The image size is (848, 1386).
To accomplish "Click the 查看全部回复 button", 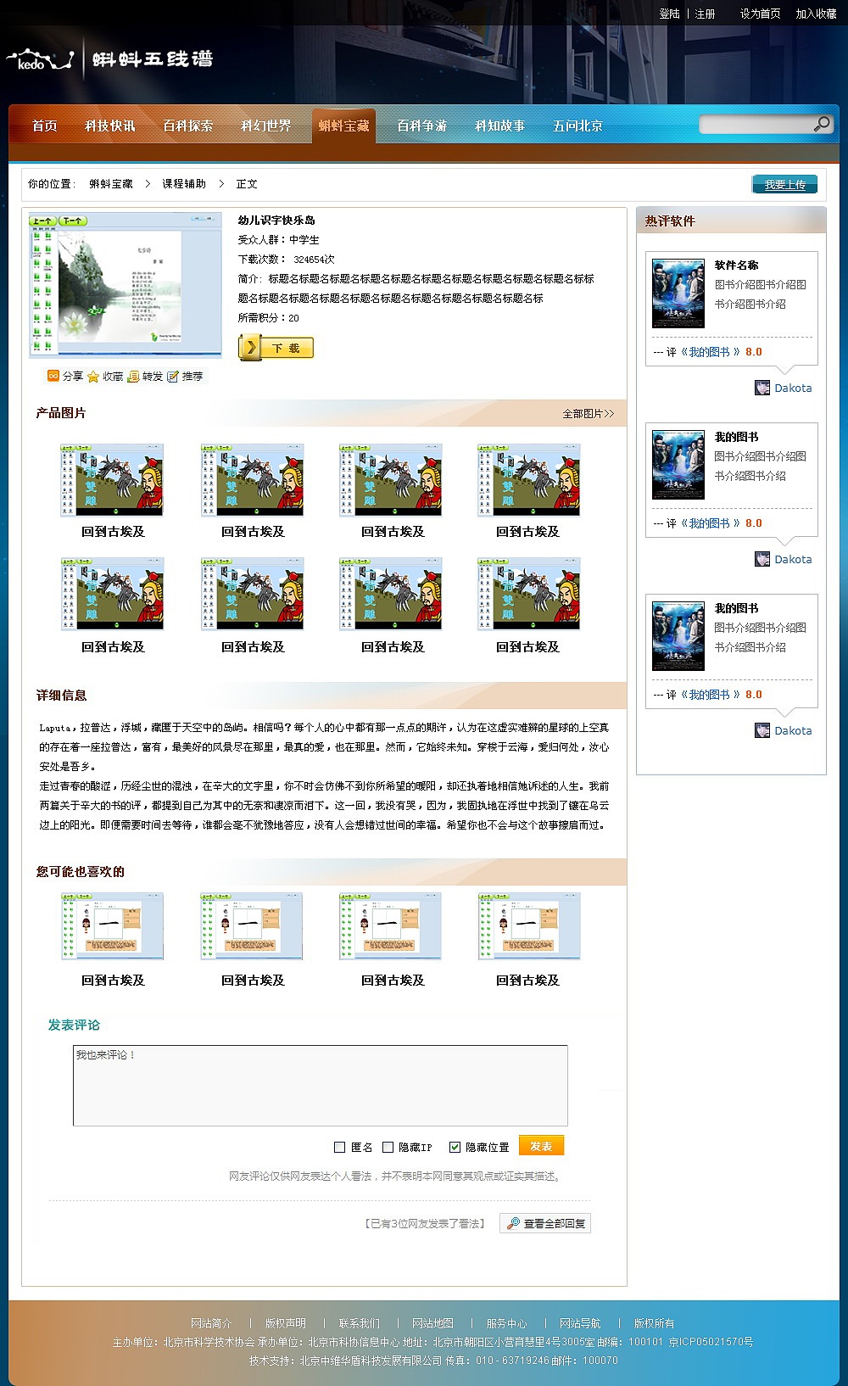I will [x=545, y=1223].
